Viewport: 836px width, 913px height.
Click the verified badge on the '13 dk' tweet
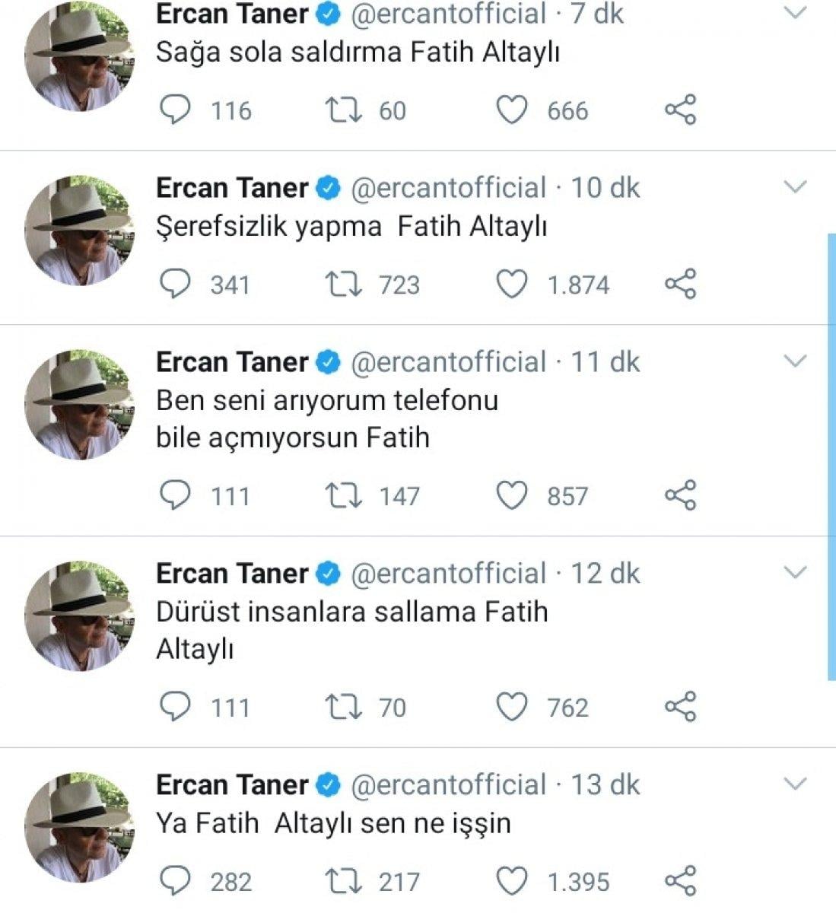point(327,784)
